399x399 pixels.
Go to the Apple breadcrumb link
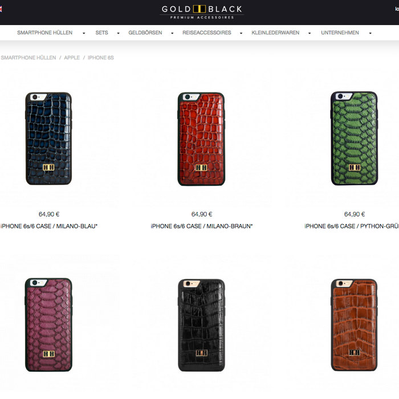[x=72, y=58]
